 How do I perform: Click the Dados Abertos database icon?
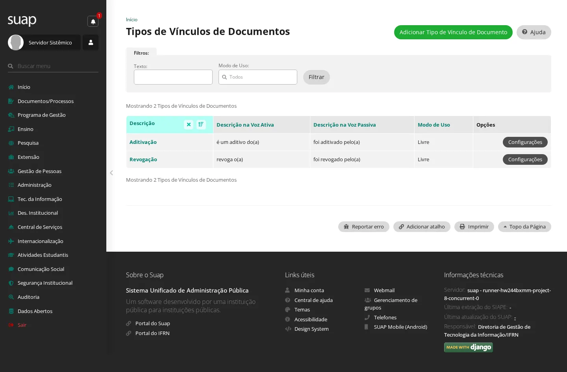(x=11, y=311)
